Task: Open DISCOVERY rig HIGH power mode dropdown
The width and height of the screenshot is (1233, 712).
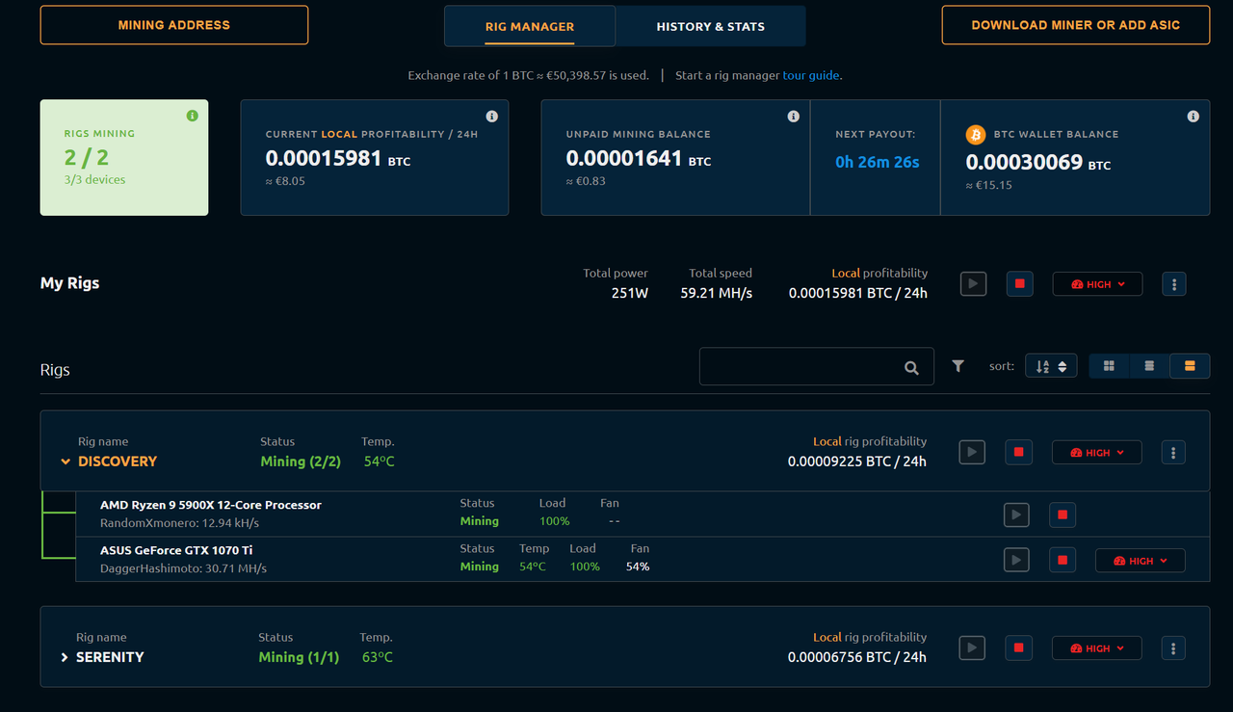Action: coord(1096,452)
